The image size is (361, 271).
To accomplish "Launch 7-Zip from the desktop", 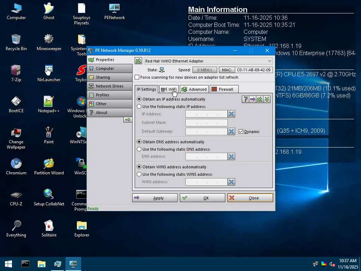I will click(x=16, y=73).
